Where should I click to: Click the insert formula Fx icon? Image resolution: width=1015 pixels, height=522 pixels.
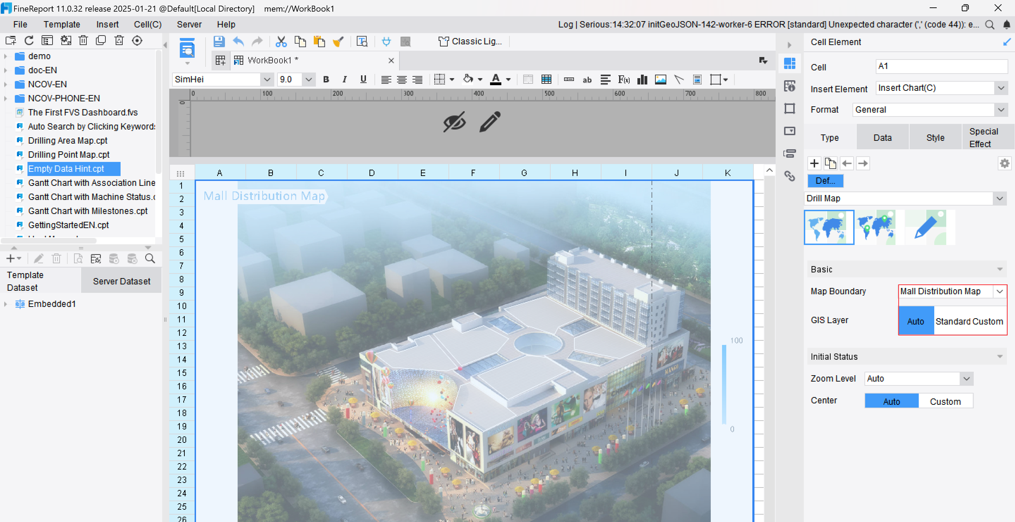point(623,80)
